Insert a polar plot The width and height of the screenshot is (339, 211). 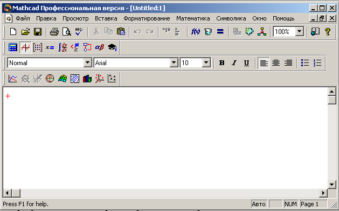click(x=50, y=79)
